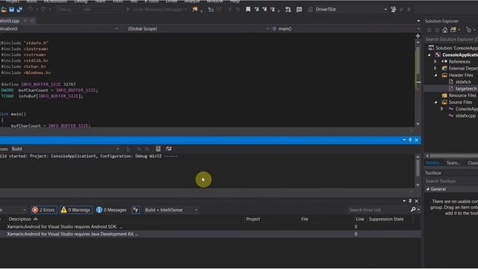
Task: Switch to Solution Explorer bottom tab
Action: tap(433, 163)
